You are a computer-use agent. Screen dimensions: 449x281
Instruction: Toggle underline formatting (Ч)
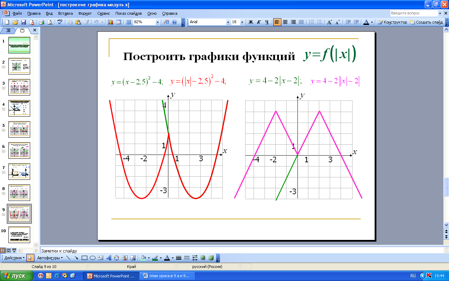point(267,22)
